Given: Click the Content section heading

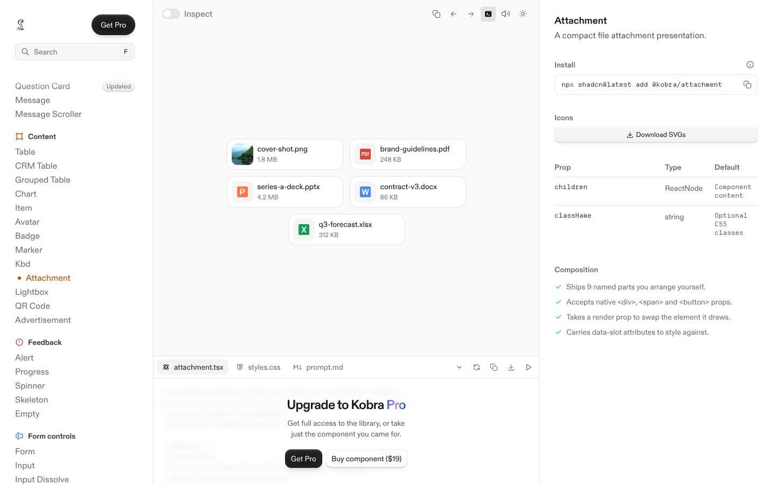Looking at the screenshot, I should click(42, 136).
